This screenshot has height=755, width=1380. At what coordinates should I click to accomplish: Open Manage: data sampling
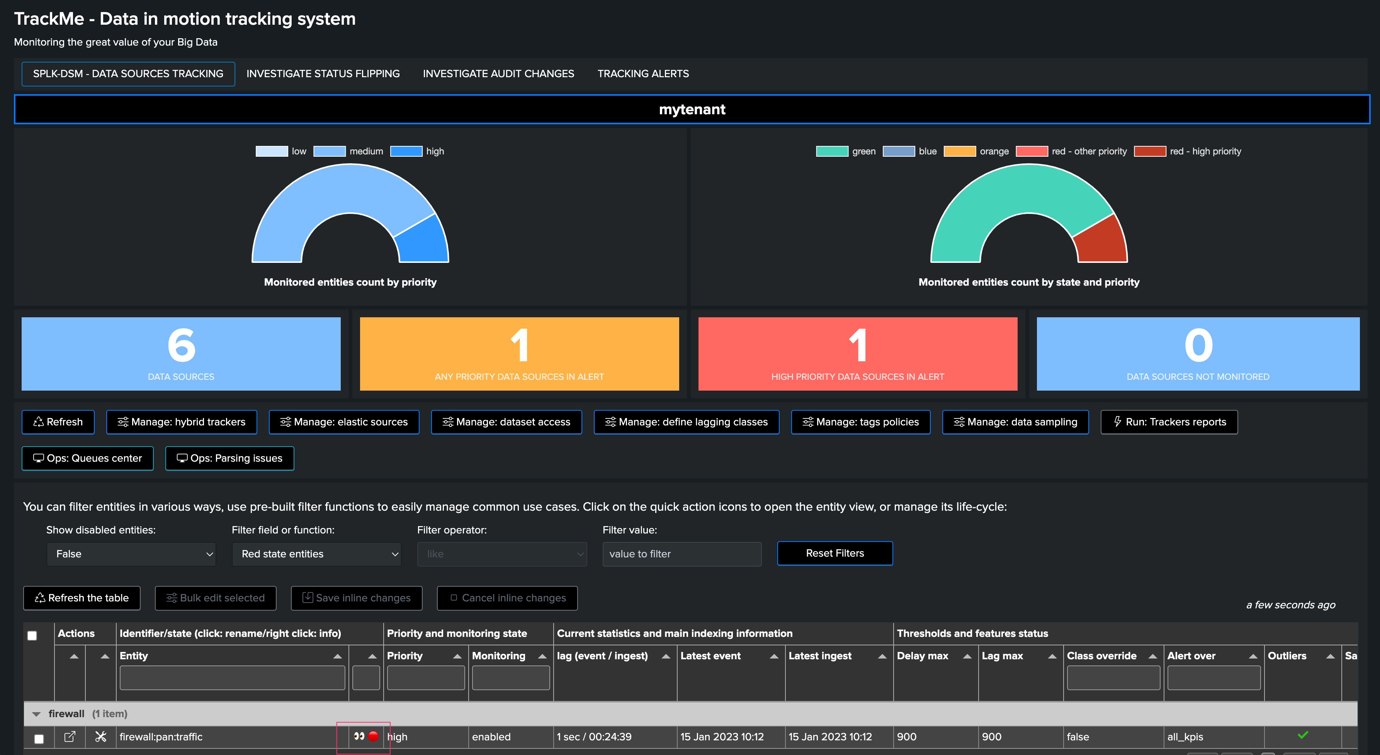[x=1015, y=422]
